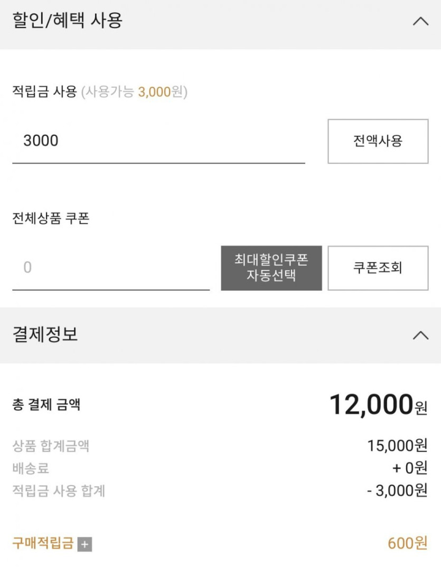Collapse the 결제정보 section chevron
This screenshot has height=567, width=441.
point(420,335)
